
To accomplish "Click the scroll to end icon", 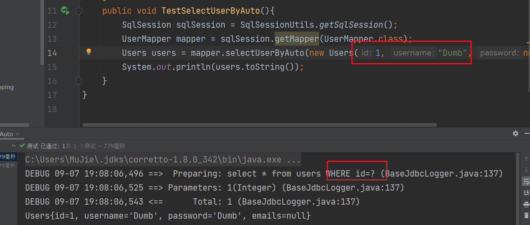I will pyautogui.click(x=526, y=193).
